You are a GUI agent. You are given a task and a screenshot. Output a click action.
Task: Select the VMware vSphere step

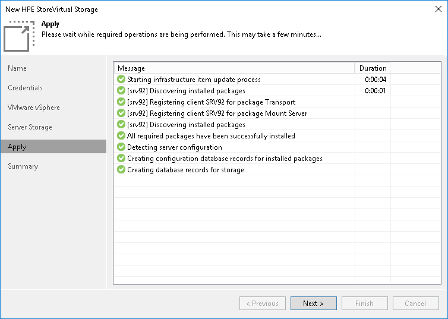pyautogui.click(x=34, y=108)
